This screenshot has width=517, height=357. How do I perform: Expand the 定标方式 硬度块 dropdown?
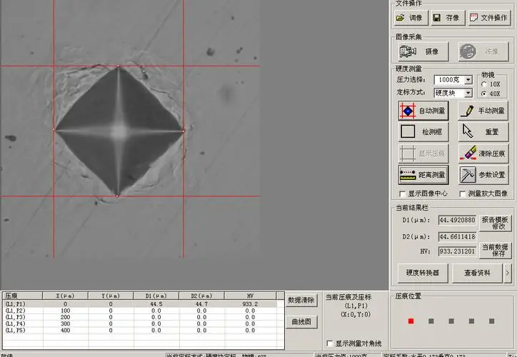pyautogui.click(x=468, y=93)
